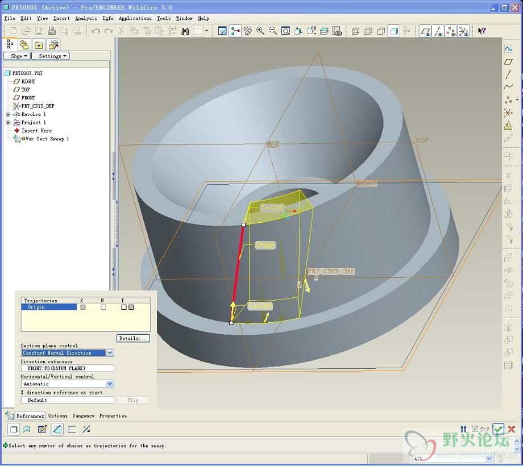
Task: Toggle first T checkbox for Origin trajectory
Action: (x=124, y=307)
